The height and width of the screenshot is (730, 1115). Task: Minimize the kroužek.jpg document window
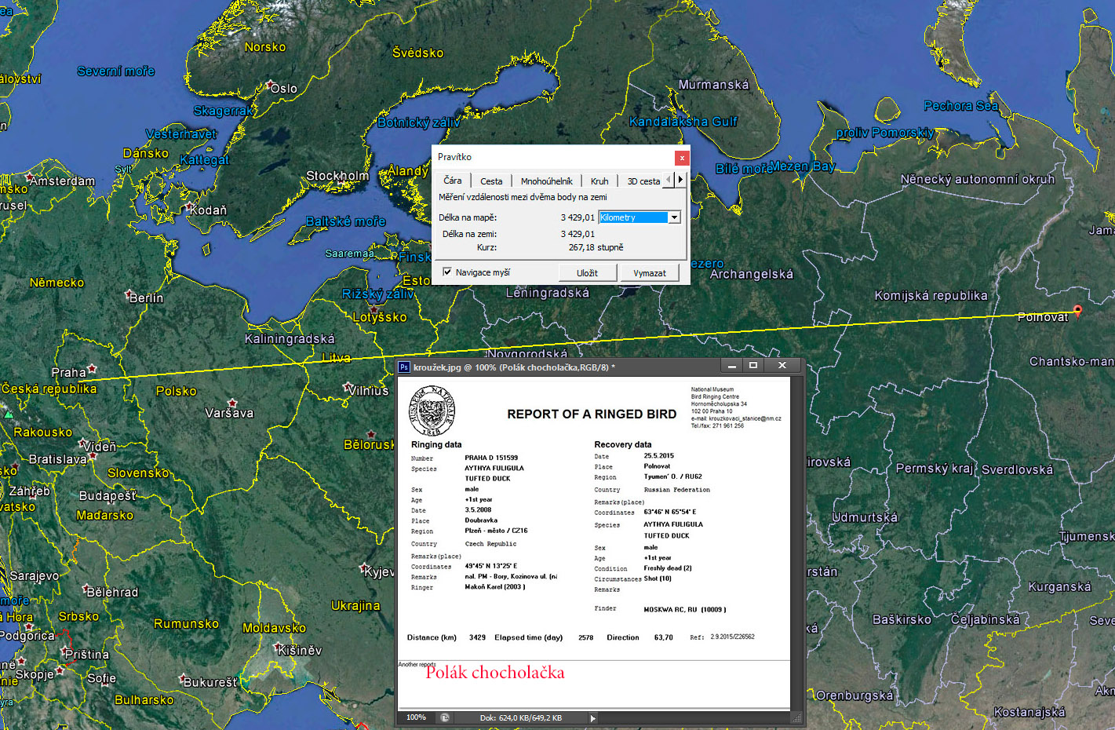(x=731, y=366)
